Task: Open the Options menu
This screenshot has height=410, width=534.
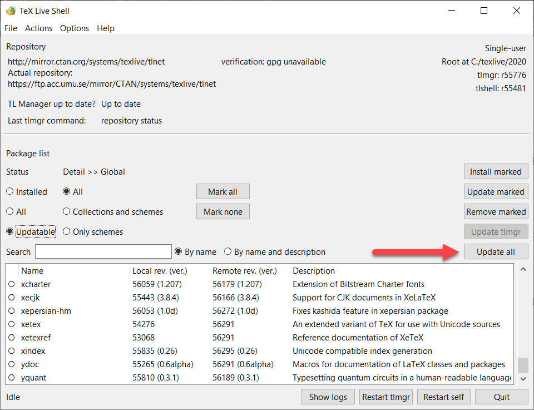Action: tap(74, 28)
